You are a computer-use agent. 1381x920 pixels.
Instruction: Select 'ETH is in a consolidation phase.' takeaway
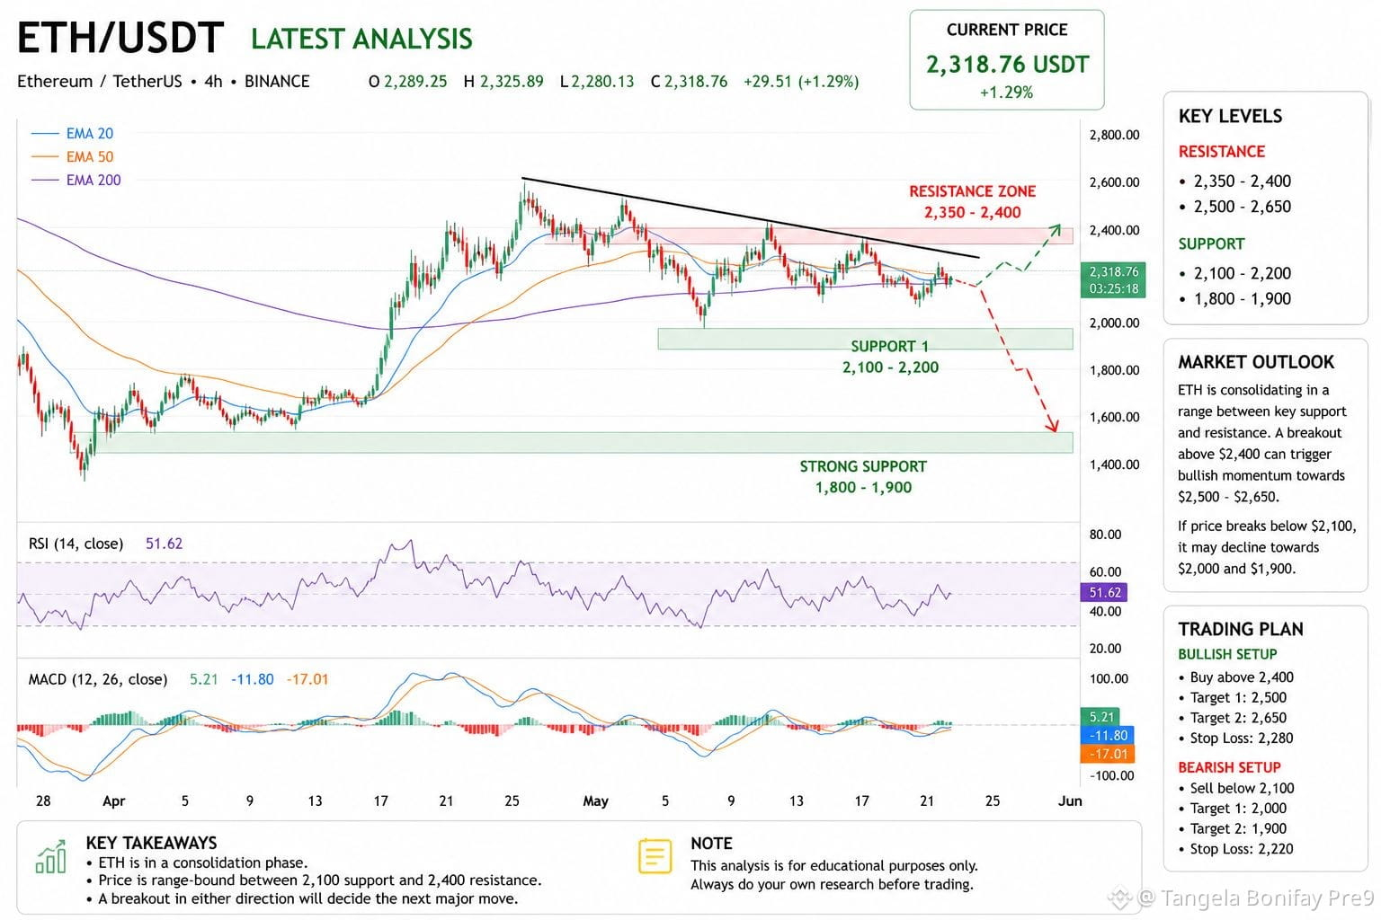(x=197, y=862)
